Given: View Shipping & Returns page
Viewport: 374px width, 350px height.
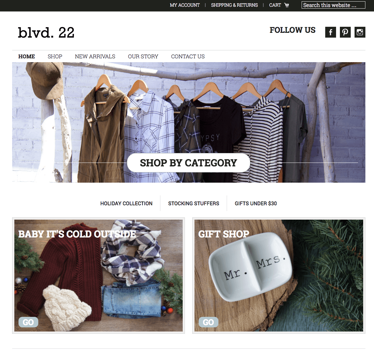Looking at the screenshot, I should click(x=234, y=5).
